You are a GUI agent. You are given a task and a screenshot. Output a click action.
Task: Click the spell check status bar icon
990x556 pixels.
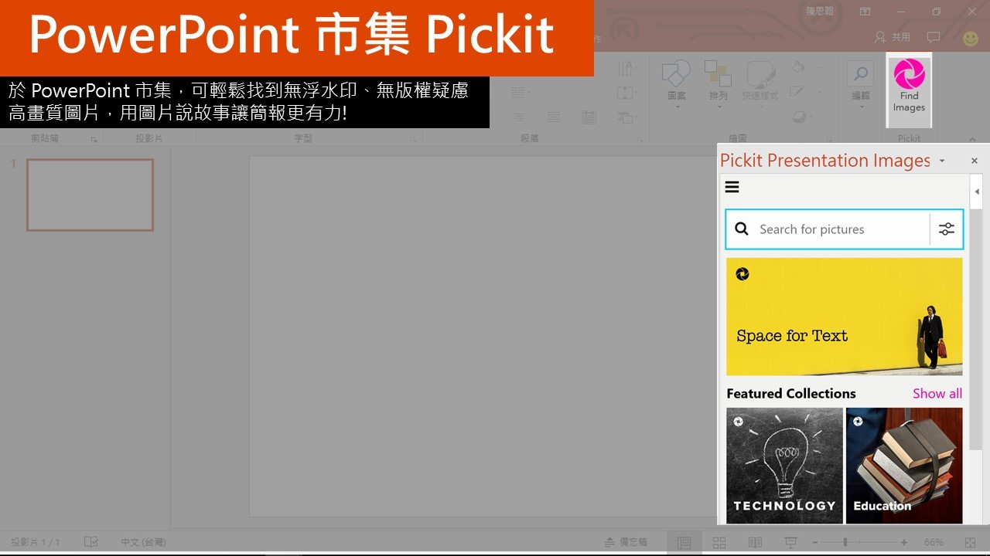(x=91, y=542)
